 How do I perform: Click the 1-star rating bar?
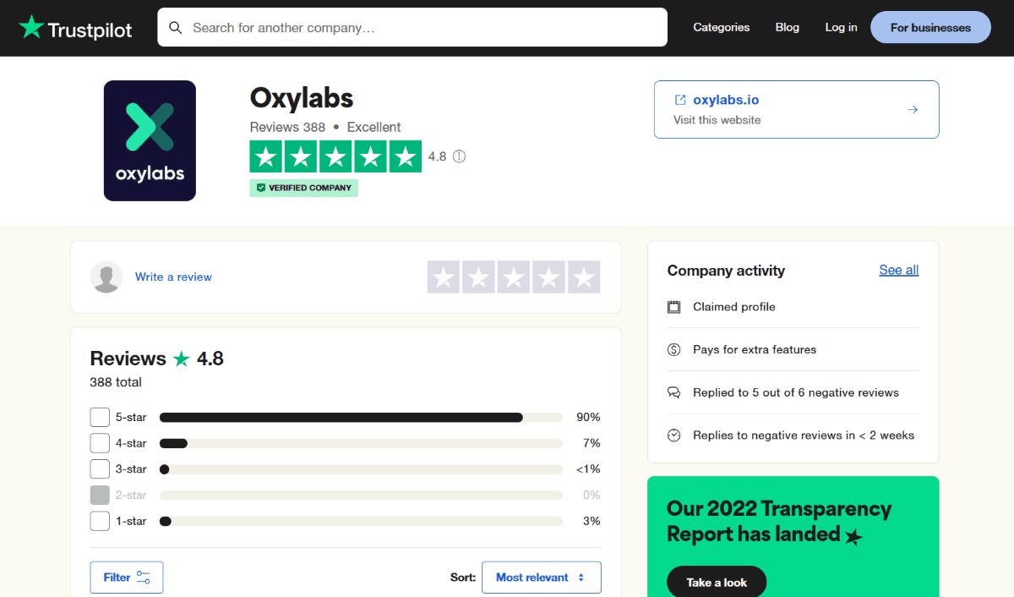361,521
